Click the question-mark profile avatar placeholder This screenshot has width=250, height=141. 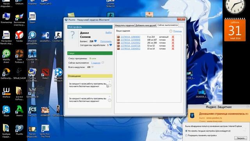(73, 35)
